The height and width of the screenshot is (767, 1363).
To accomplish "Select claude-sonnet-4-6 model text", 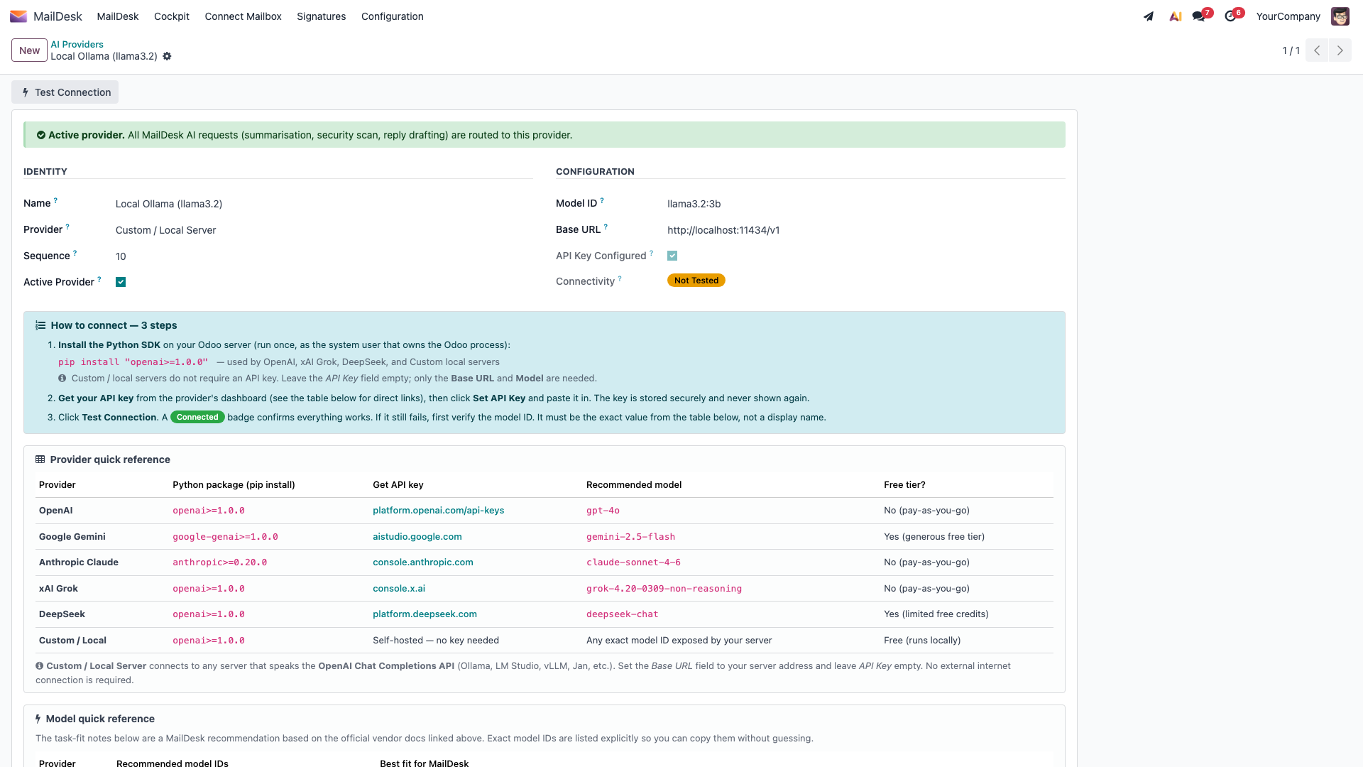I will [x=633, y=562].
